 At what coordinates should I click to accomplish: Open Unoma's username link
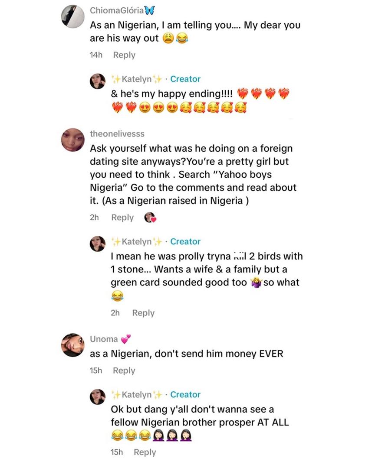104,339
